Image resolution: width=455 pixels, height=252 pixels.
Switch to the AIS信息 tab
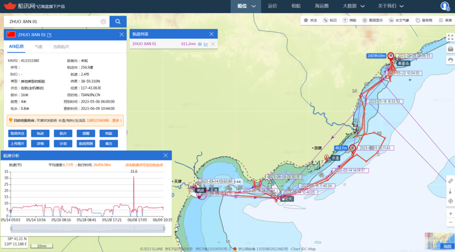(16, 46)
